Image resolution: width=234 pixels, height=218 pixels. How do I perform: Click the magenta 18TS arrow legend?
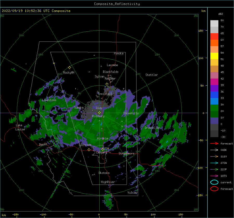214,176
